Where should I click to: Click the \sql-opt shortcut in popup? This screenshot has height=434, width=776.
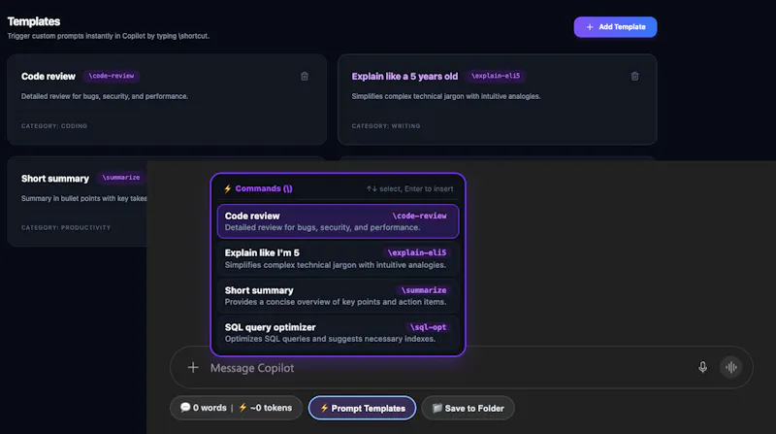tap(428, 327)
